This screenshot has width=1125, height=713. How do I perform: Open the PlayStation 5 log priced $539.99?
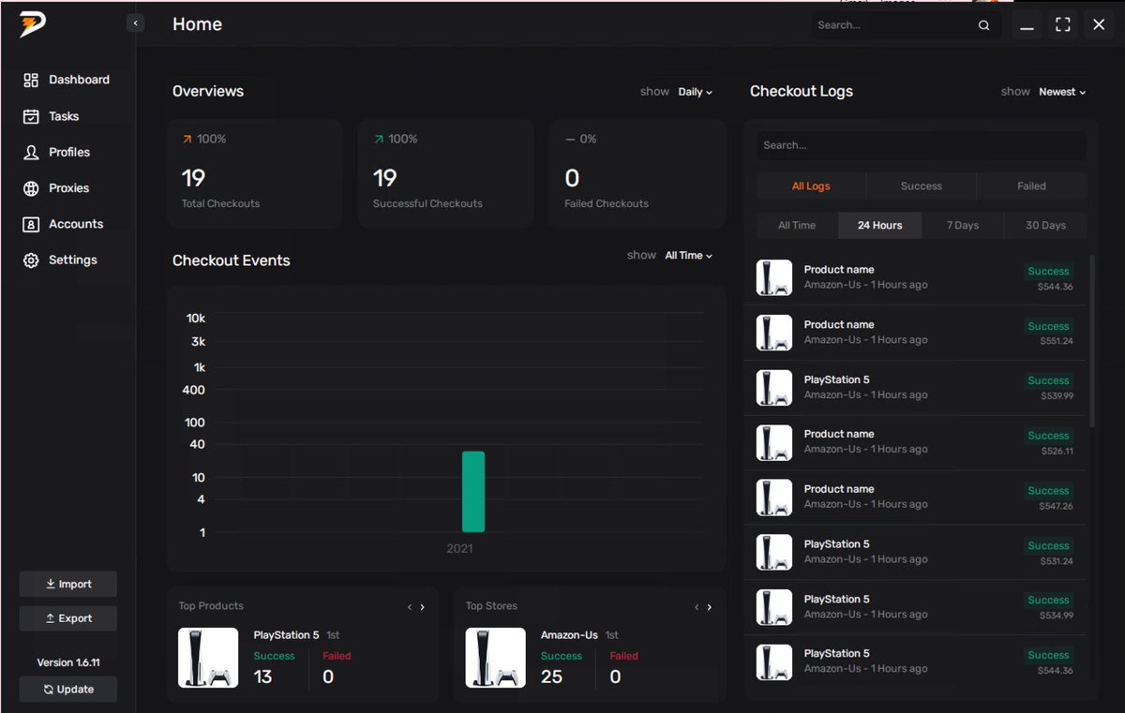(x=916, y=388)
